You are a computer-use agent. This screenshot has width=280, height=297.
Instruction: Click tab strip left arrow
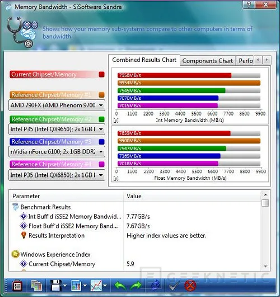point(258,60)
